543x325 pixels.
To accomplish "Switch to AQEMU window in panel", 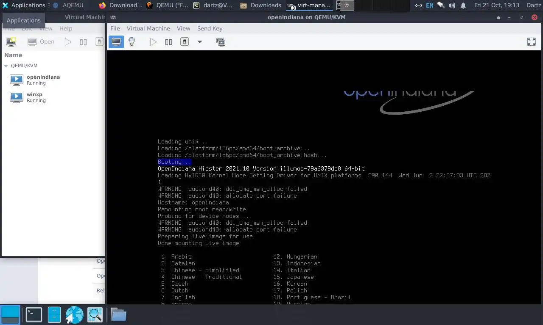I will coord(68,5).
